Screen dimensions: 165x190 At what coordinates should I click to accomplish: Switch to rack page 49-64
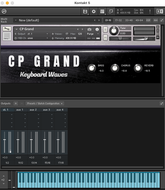click(139, 20)
